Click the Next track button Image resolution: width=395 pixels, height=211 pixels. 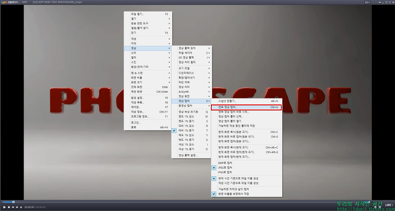coord(17,207)
